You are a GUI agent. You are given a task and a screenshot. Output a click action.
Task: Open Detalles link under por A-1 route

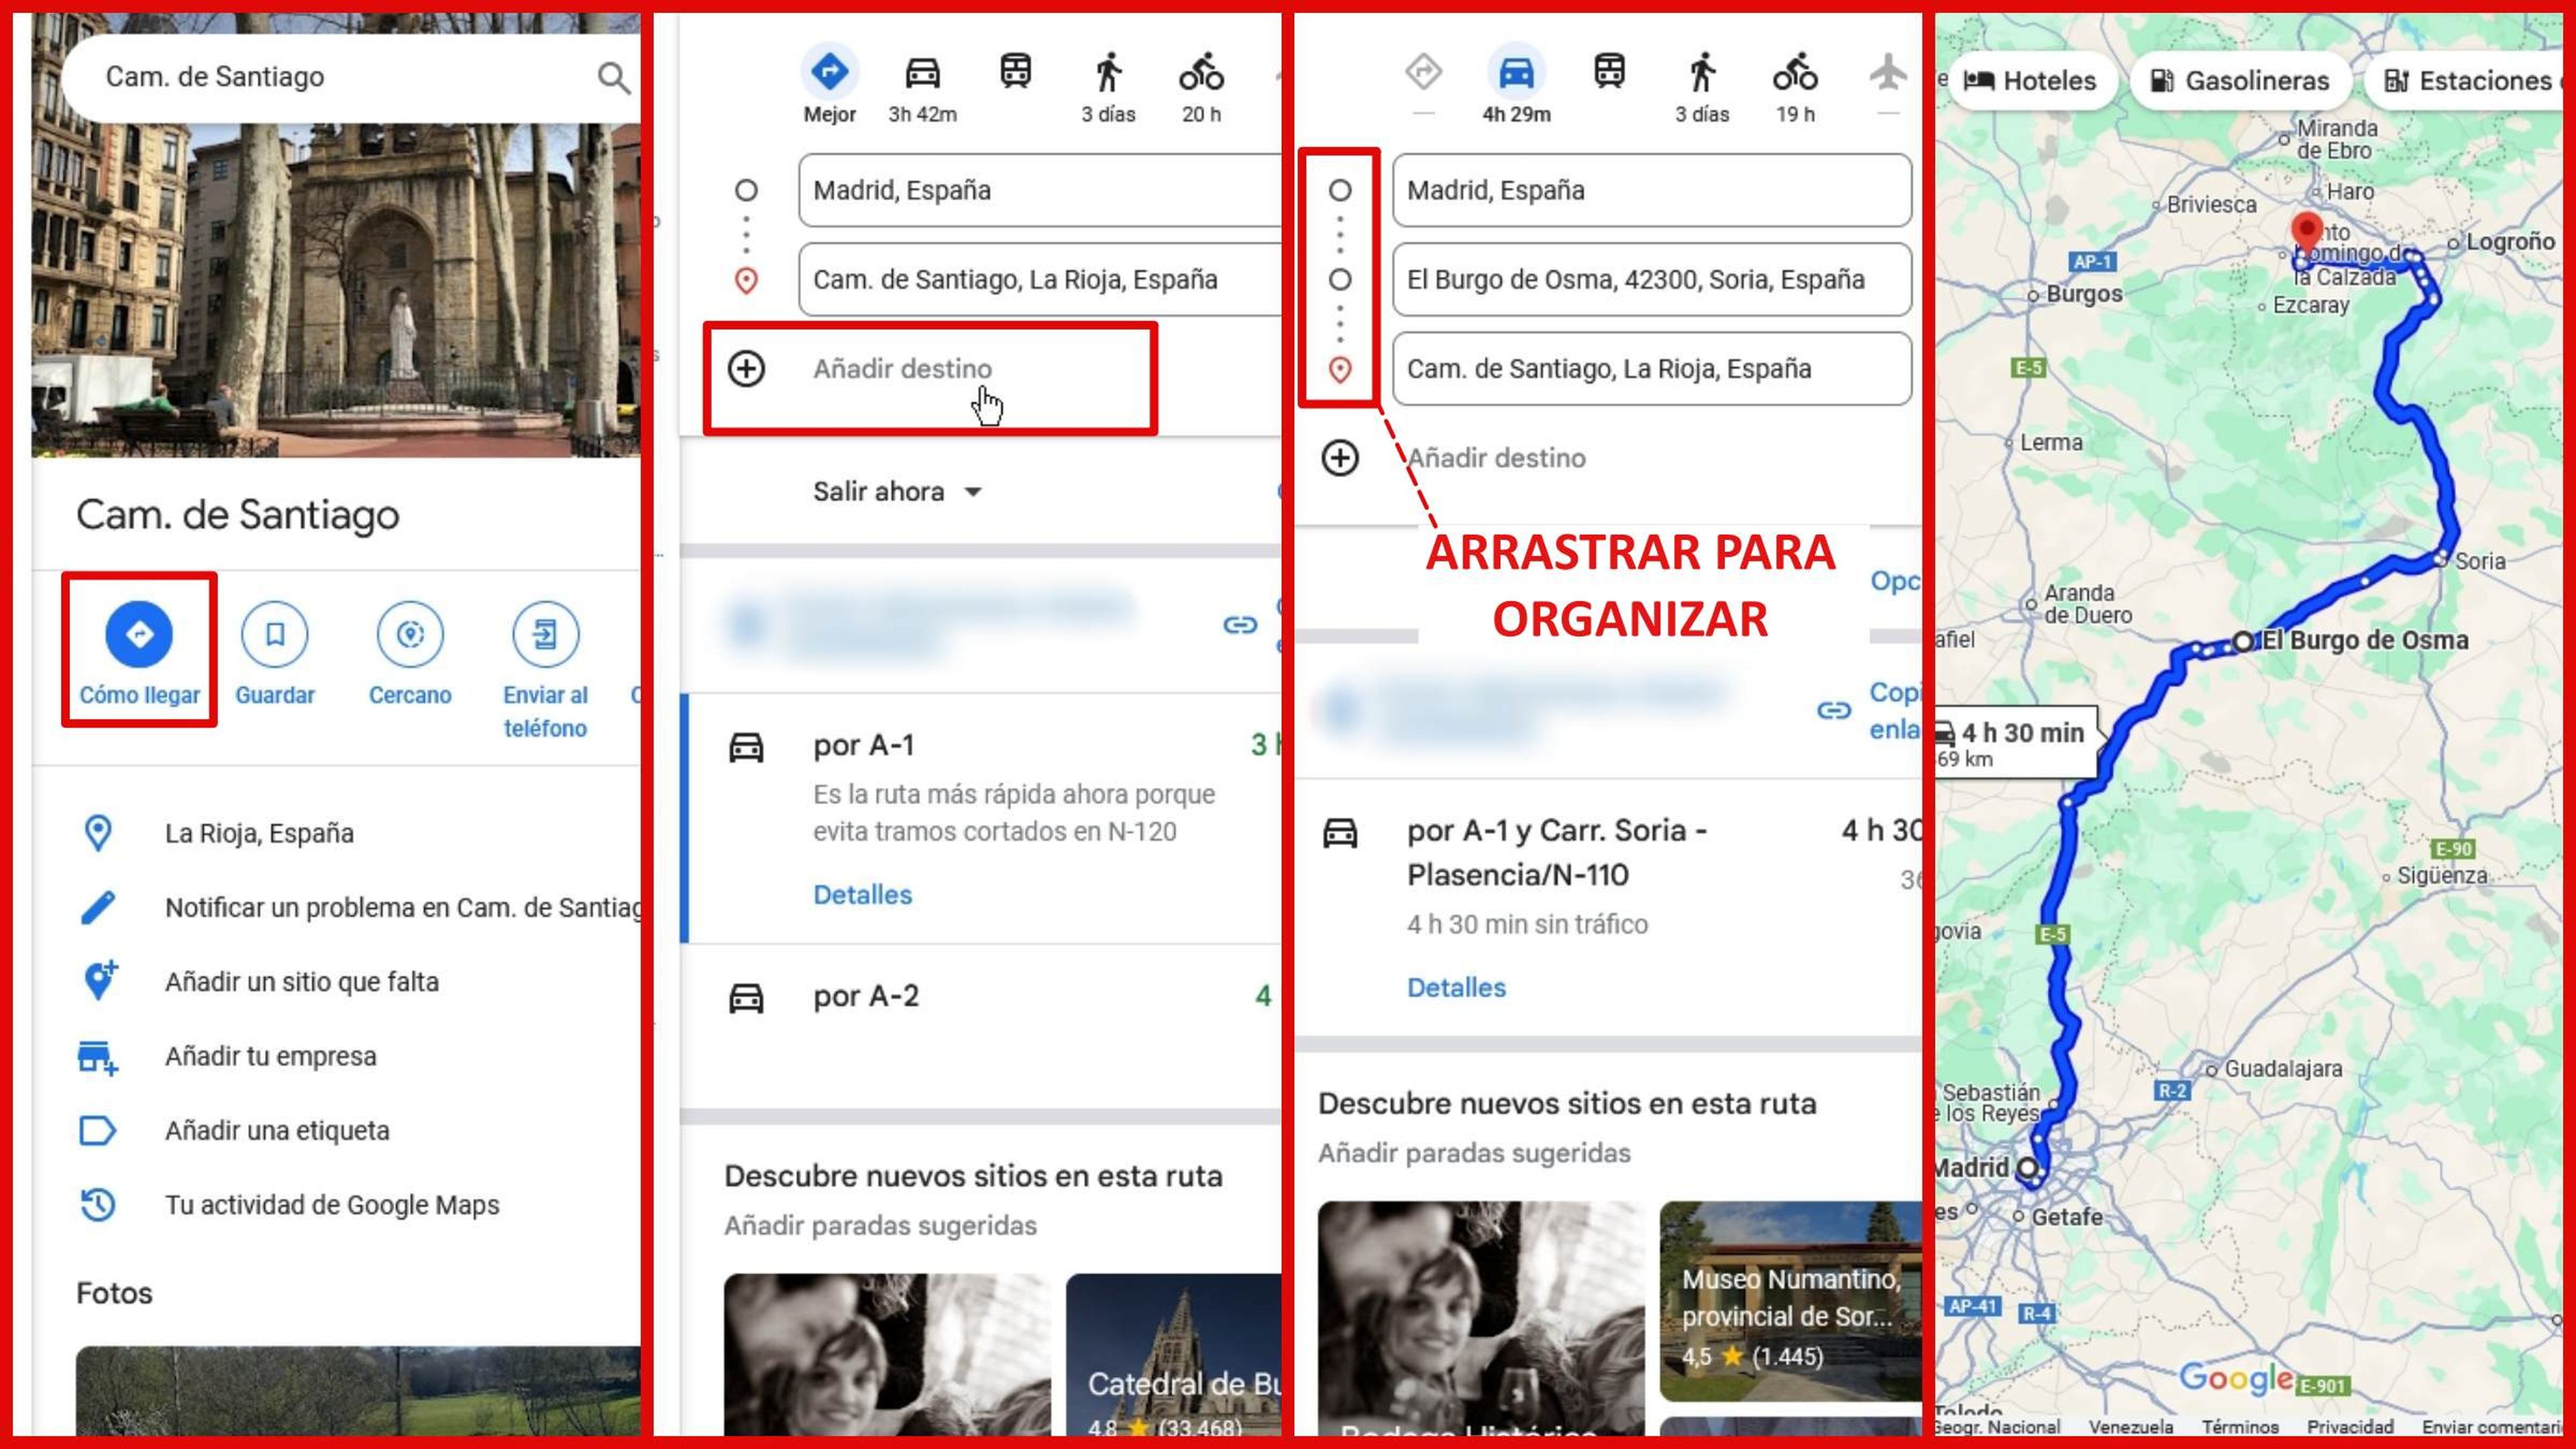(x=862, y=894)
